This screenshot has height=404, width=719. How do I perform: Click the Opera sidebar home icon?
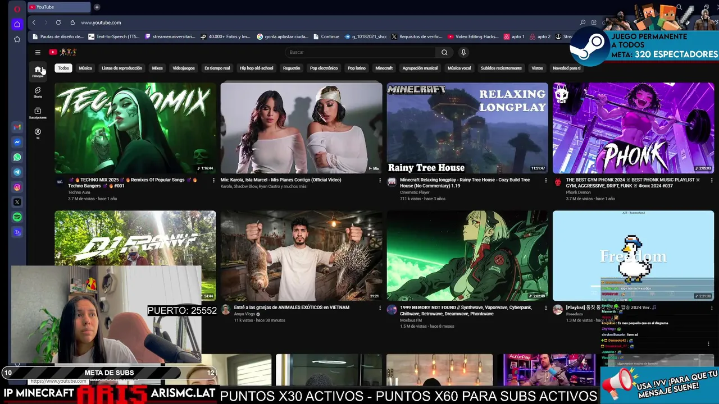[x=17, y=24]
